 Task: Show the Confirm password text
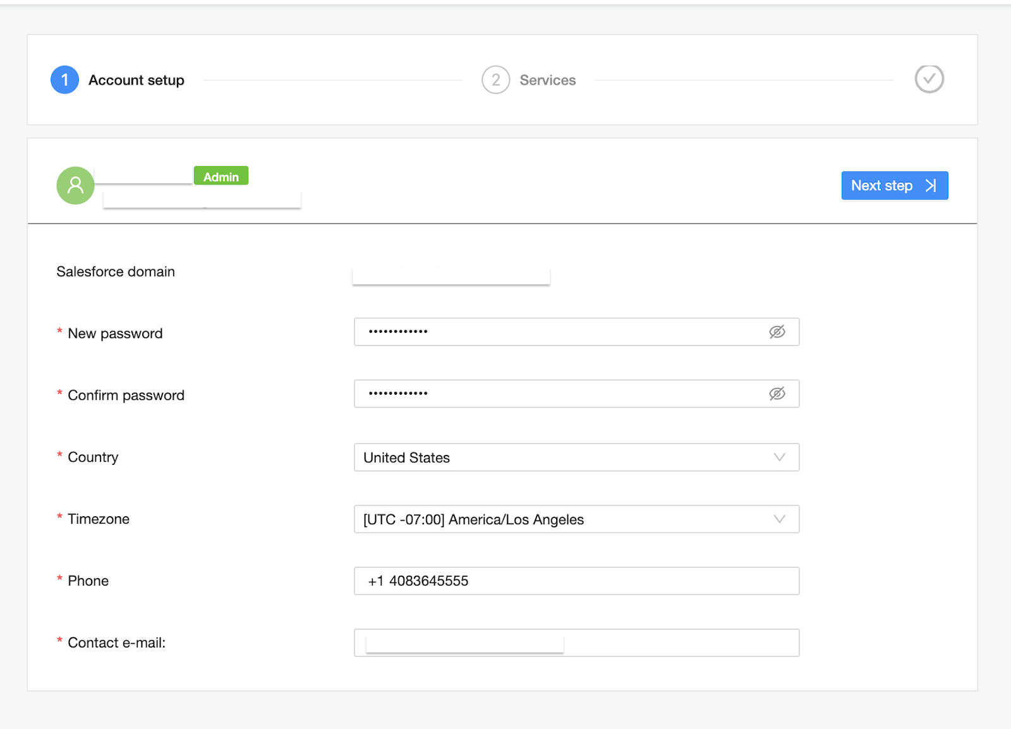coord(777,394)
